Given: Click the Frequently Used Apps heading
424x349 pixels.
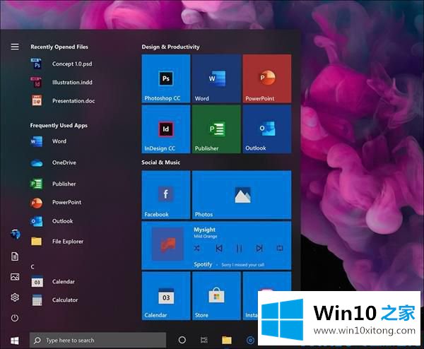Looking at the screenshot, I should pos(59,126).
